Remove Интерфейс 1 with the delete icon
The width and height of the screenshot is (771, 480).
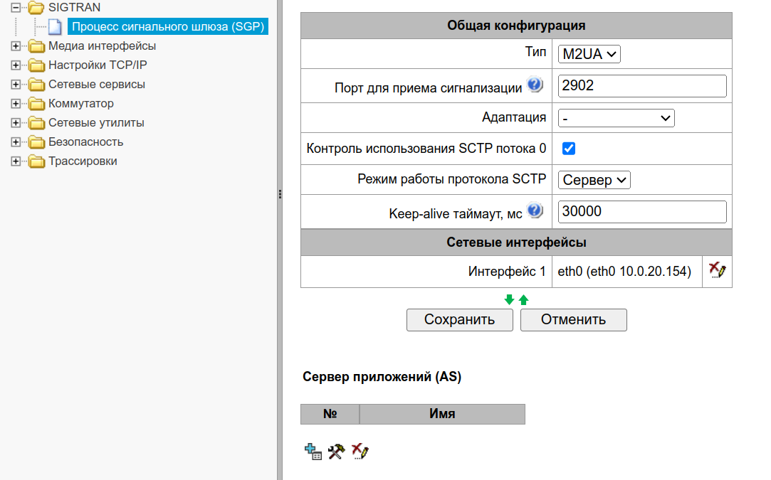click(717, 270)
